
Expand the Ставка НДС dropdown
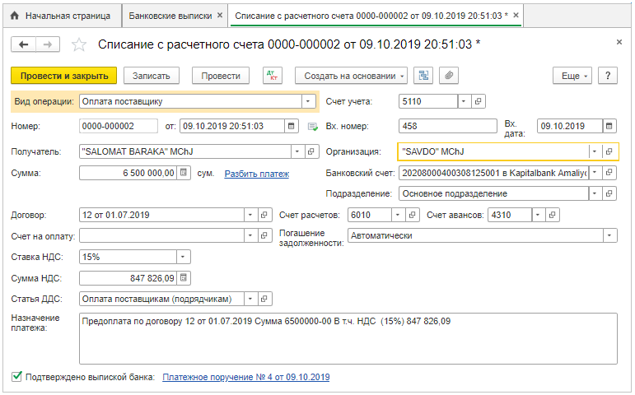183,256
